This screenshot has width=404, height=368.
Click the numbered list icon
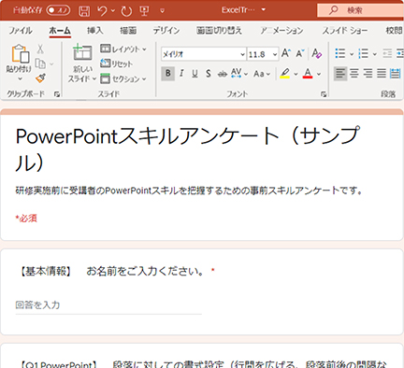[363, 53]
